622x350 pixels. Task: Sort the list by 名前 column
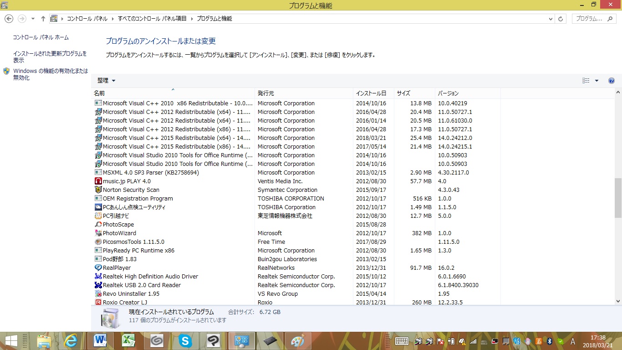tap(173, 93)
